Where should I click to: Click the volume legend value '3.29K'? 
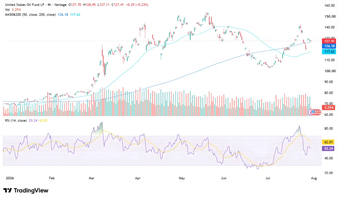16,10
